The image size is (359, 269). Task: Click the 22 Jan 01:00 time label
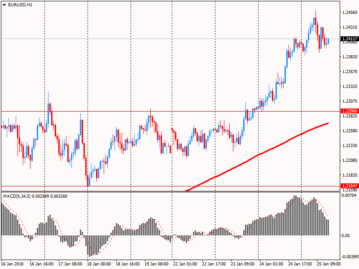pyautogui.click(x=185, y=264)
